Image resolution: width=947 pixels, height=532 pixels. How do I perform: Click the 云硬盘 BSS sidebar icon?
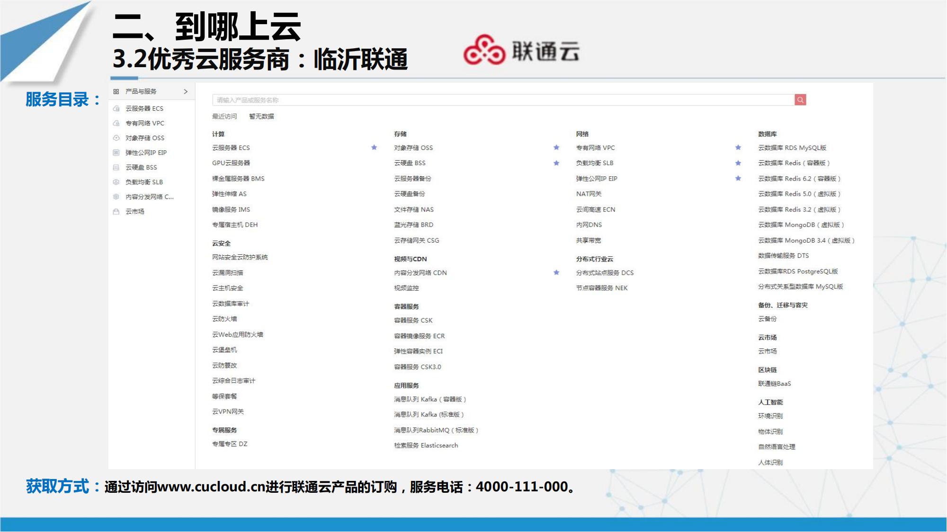point(116,167)
